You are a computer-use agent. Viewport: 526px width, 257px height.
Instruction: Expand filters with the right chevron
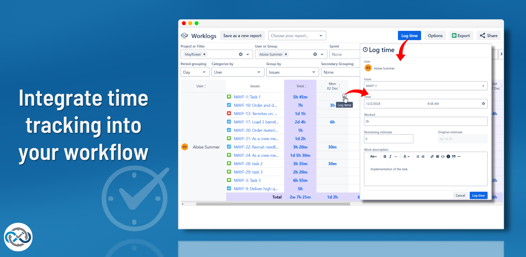[x=501, y=54]
